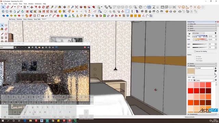Open Chrome from the taskbar
This screenshot has width=219, height=123.
click(53, 121)
